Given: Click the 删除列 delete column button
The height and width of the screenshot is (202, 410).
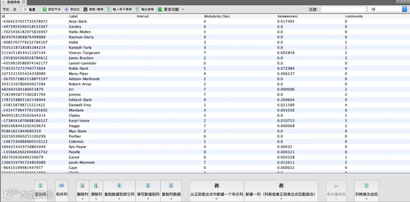Looking at the screenshot, I should [83, 190].
